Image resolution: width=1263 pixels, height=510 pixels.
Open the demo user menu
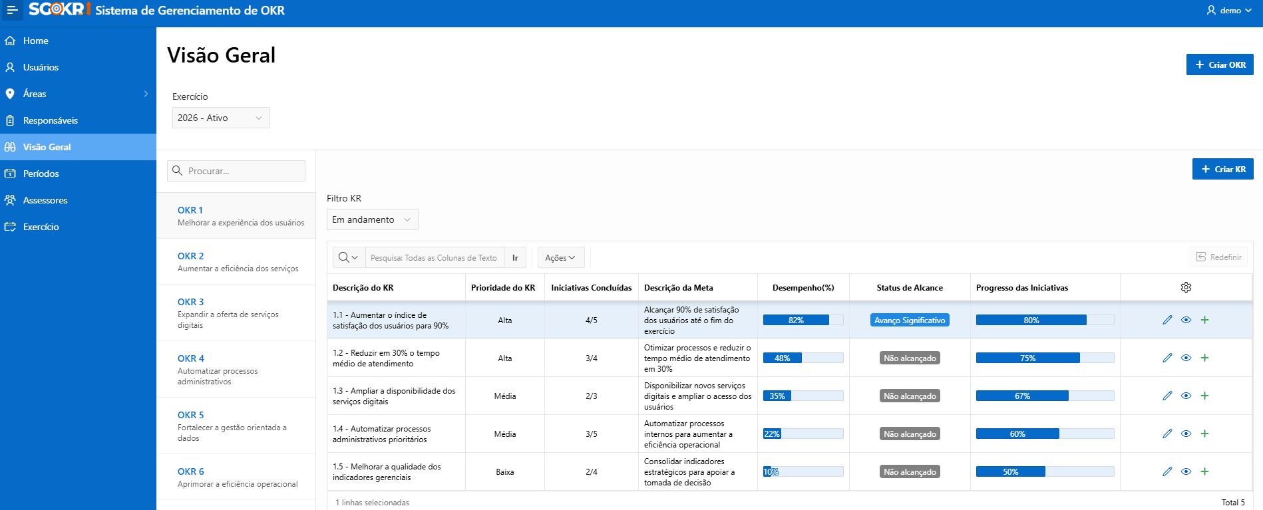tap(1229, 10)
